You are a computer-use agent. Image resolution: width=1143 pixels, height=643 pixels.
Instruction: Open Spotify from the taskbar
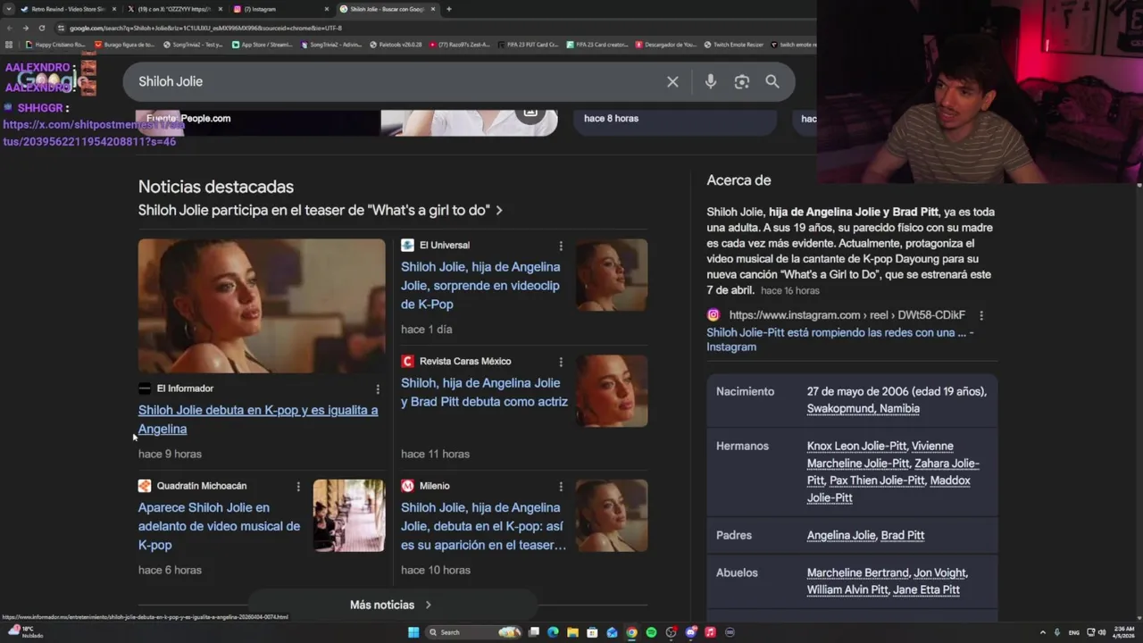click(651, 632)
